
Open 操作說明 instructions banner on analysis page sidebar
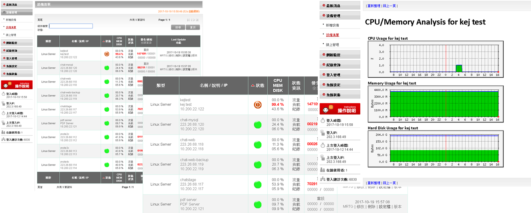(340, 109)
